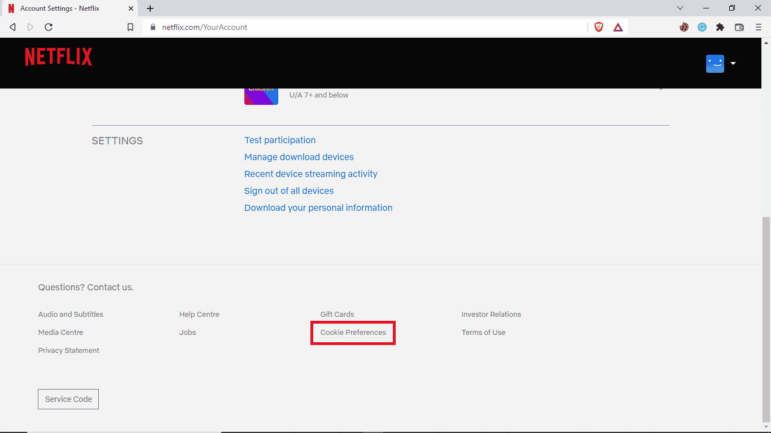Open a new tab with plus button
Viewport: 771px width, 433px height.
point(150,8)
